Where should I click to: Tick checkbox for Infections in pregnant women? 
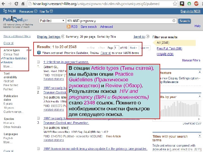pos(38,62)
